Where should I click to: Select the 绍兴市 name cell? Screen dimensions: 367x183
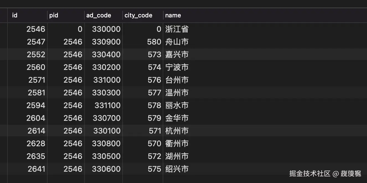click(177, 169)
